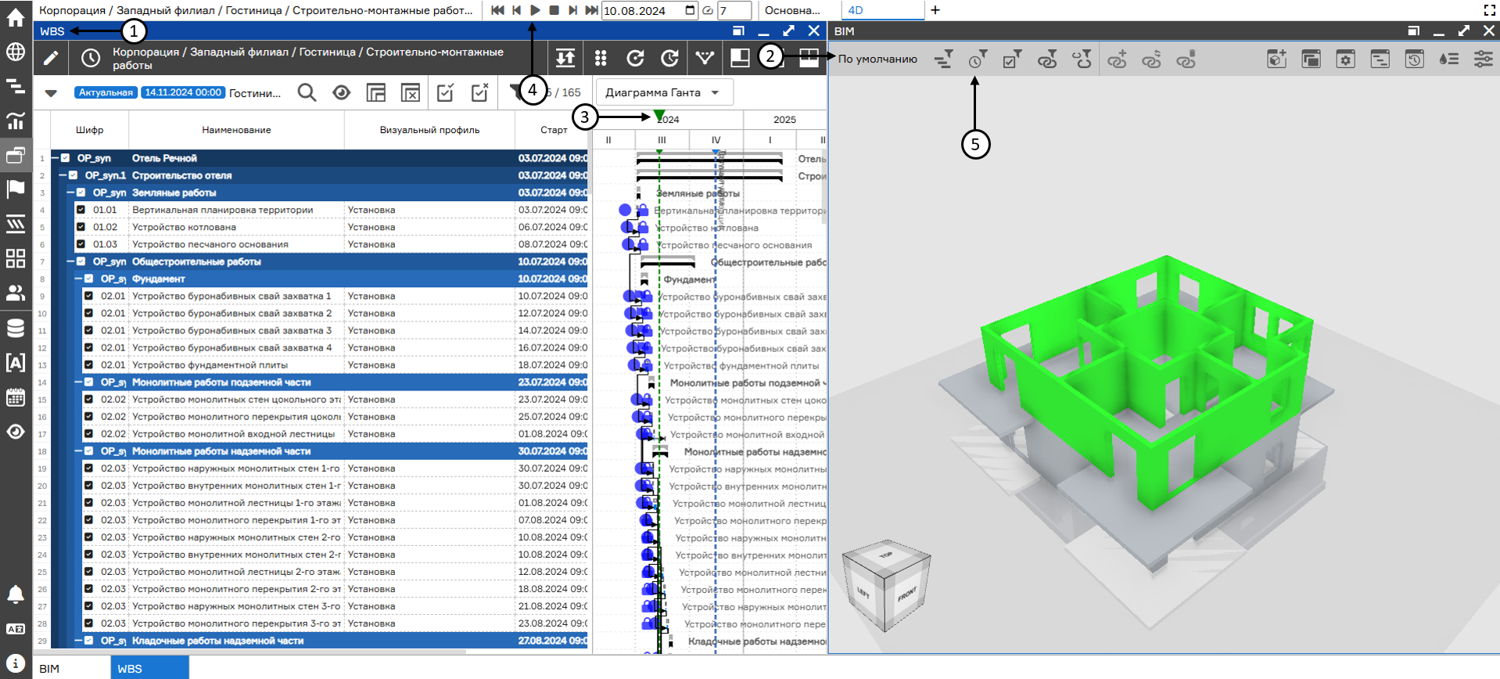
Task: Click the add model cube icon in BIM
Action: tap(1276, 59)
